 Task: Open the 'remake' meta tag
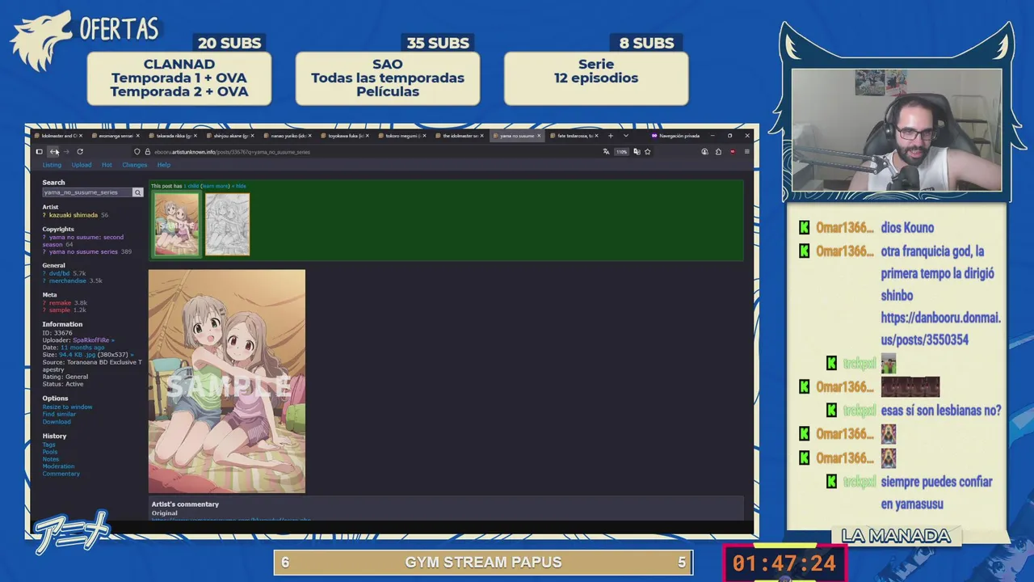click(x=61, y=302)
